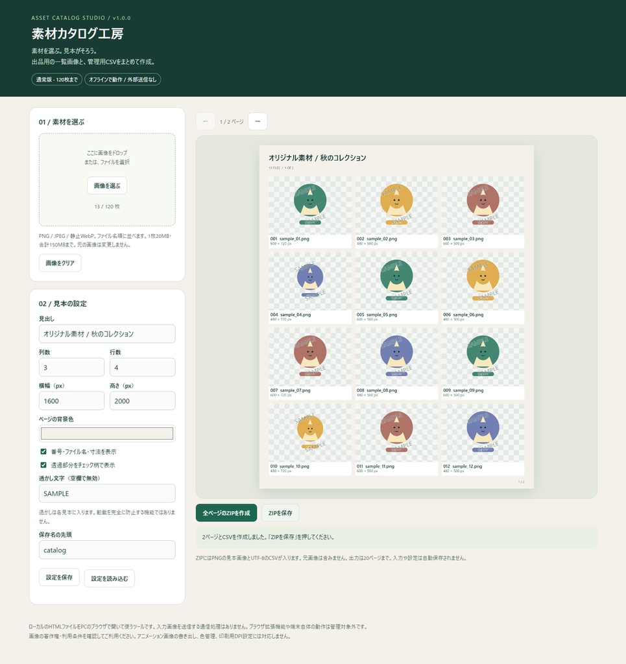Select thumbnail 007 sample_07.png

(x=310, y=364)
